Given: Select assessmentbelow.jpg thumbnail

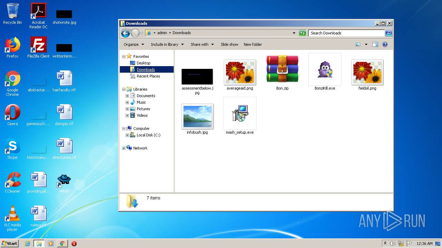Looking at the screenshot, I should click(x=197, y=81).
